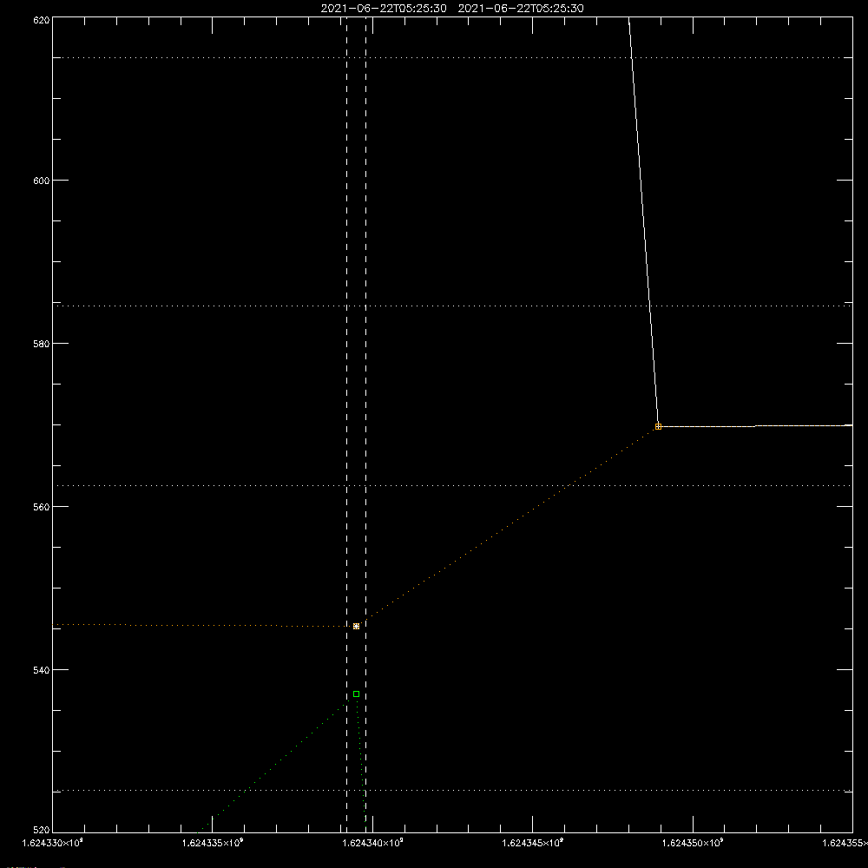Click the 1.624340×10⁹ x-axis label
The width and height of the screenshot is (868, 868).
372,843
